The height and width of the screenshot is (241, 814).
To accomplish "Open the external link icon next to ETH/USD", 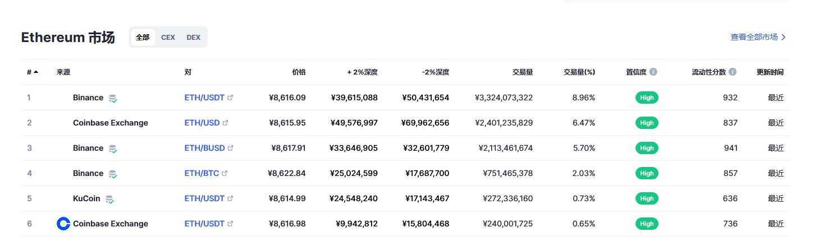I will pos(225,123).
